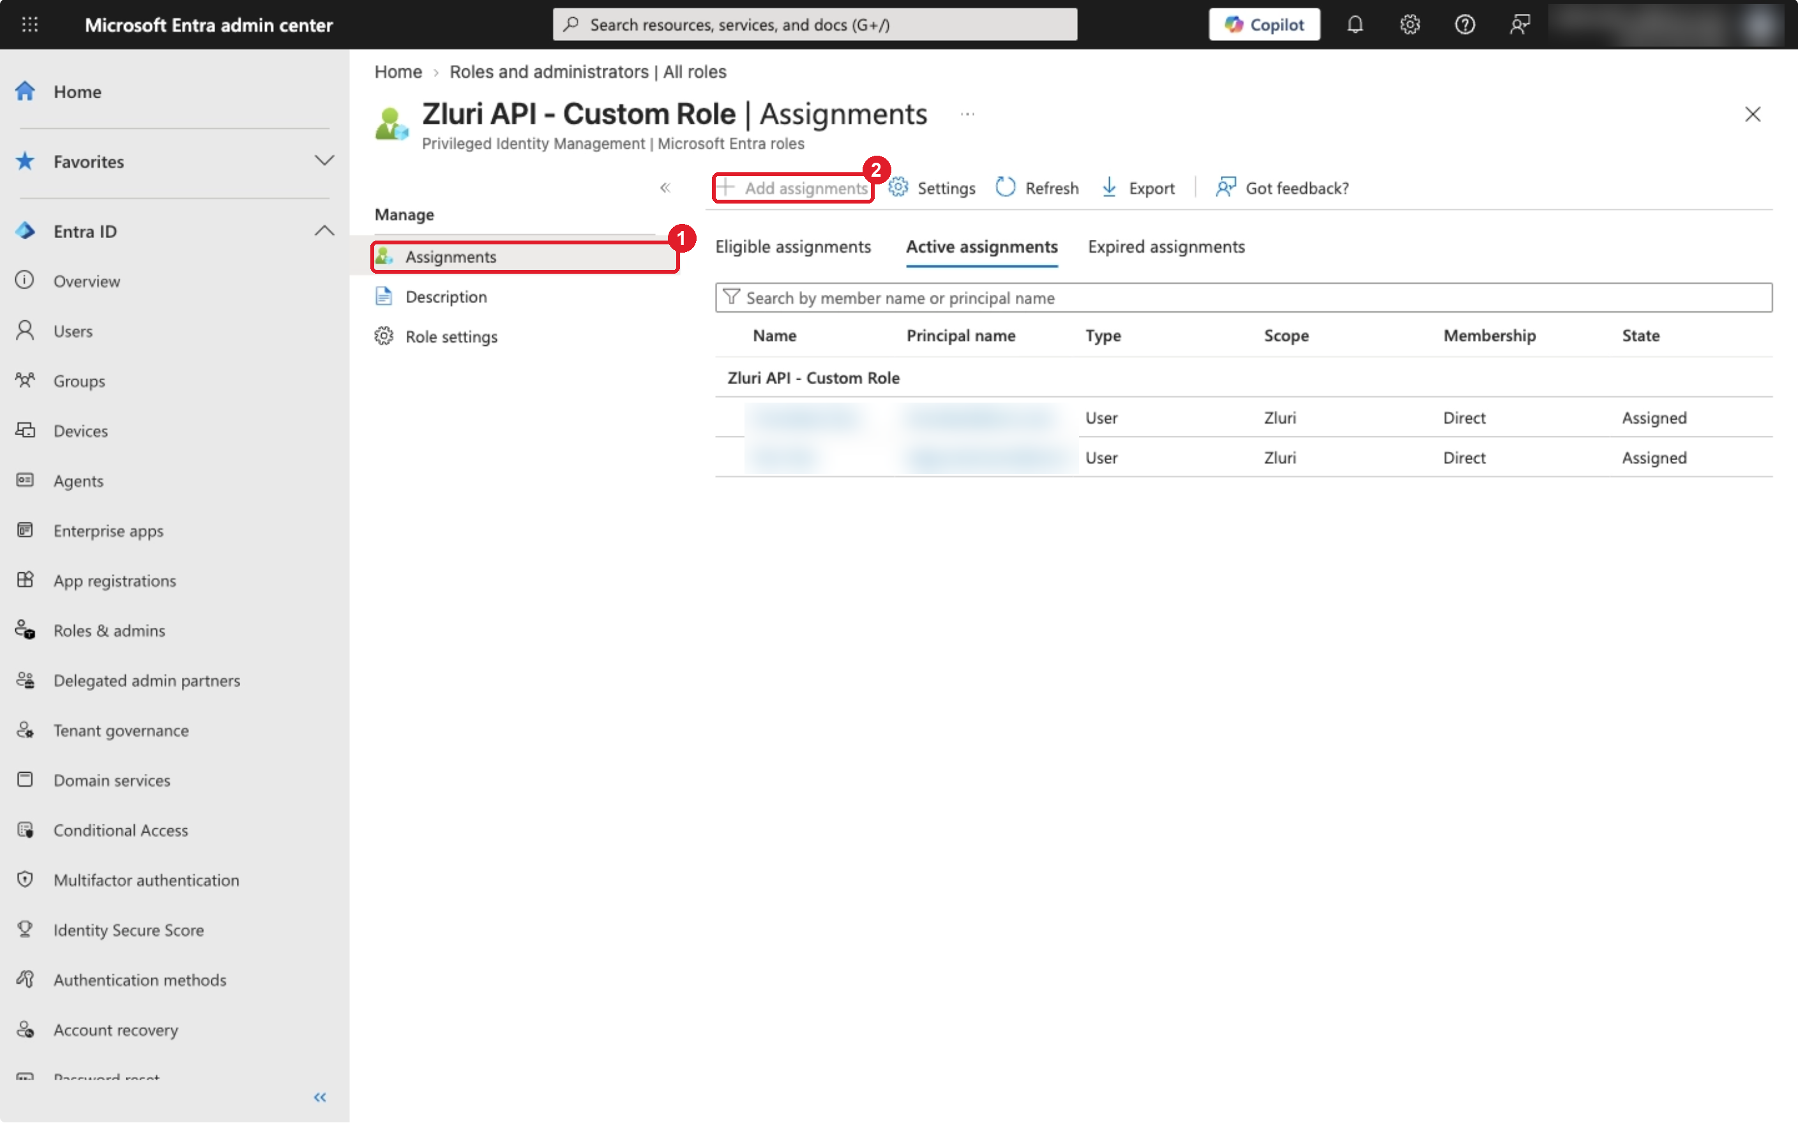This screenshot has width=1798, height=1123.
Task: Collapse the Manage resource menu
Action: (x=665, y=187)
